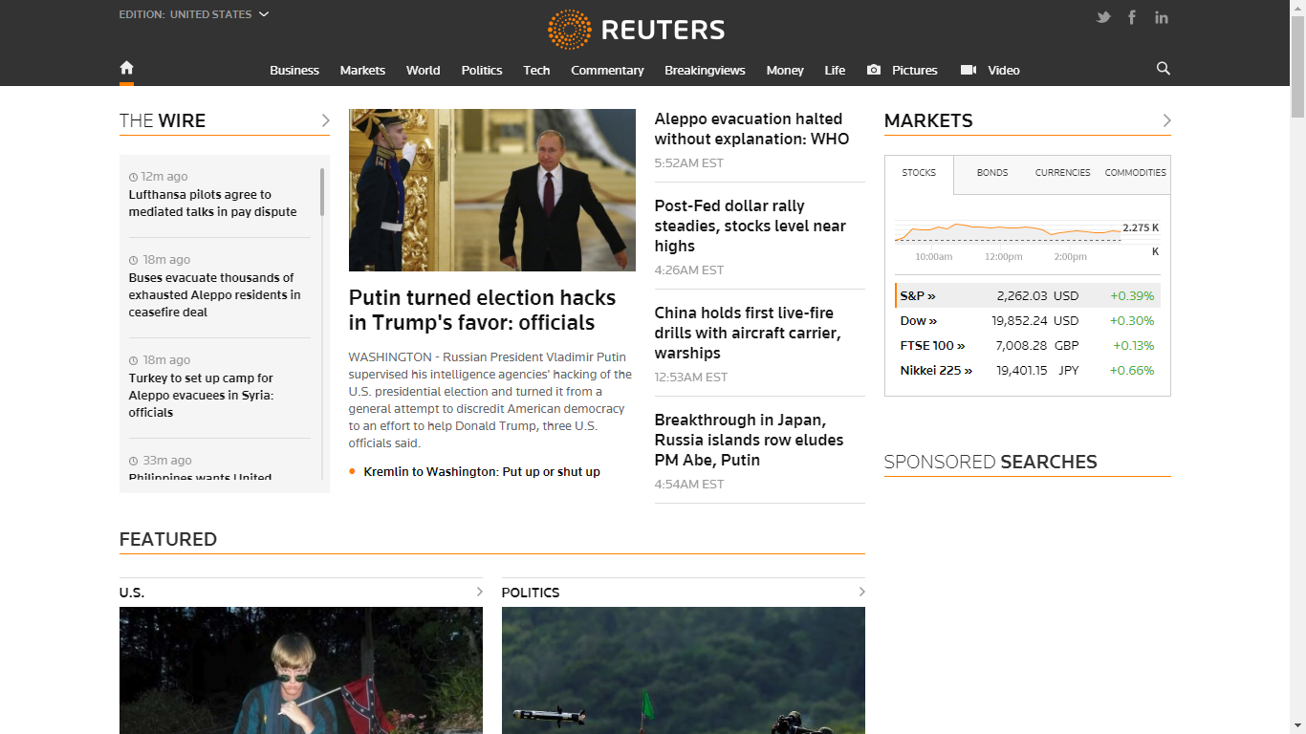Open Lufthansa pilots wire story
The image size is (1306, 734).
pos(213,204)
